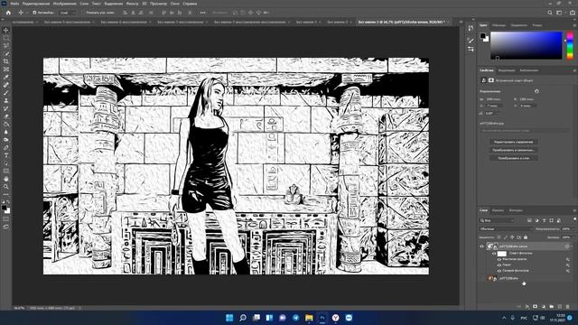Select the Move tool
The image size is (578, 325).
click(6, 30)
